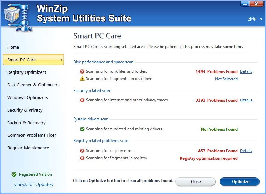Open the Help menu
The image size is (266, 194).
[252, 19]
